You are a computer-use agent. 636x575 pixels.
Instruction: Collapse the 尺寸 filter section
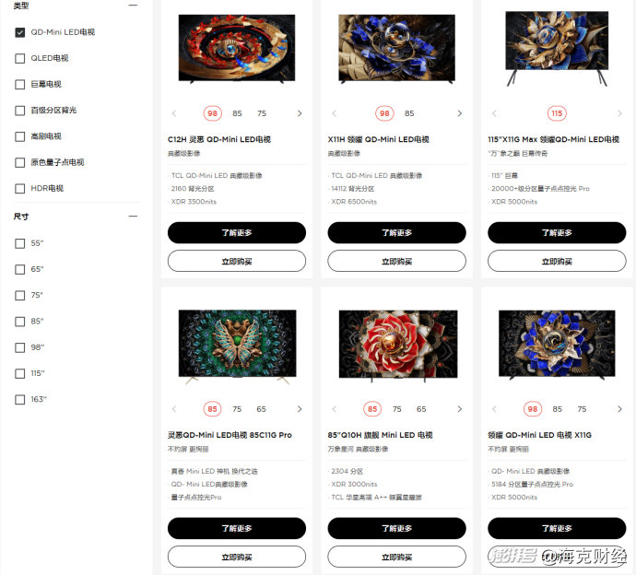click(133, 217)
